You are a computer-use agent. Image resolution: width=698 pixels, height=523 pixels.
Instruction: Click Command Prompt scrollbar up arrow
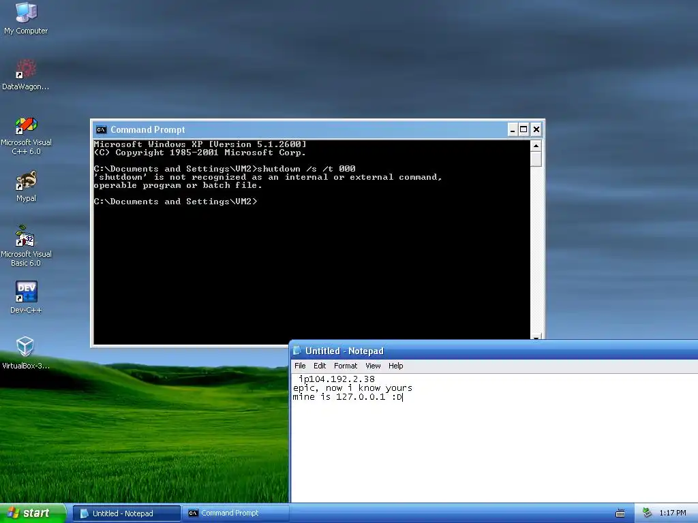536,146
